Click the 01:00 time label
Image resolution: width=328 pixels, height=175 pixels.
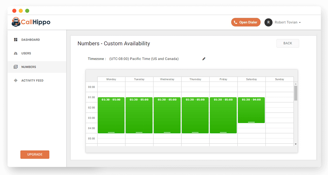92,97
